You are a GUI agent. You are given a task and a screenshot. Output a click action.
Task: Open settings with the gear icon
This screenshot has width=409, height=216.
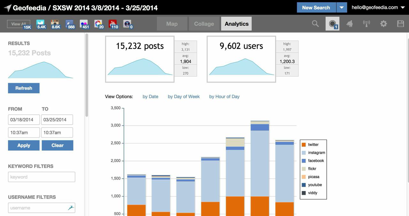pos(383,24)
